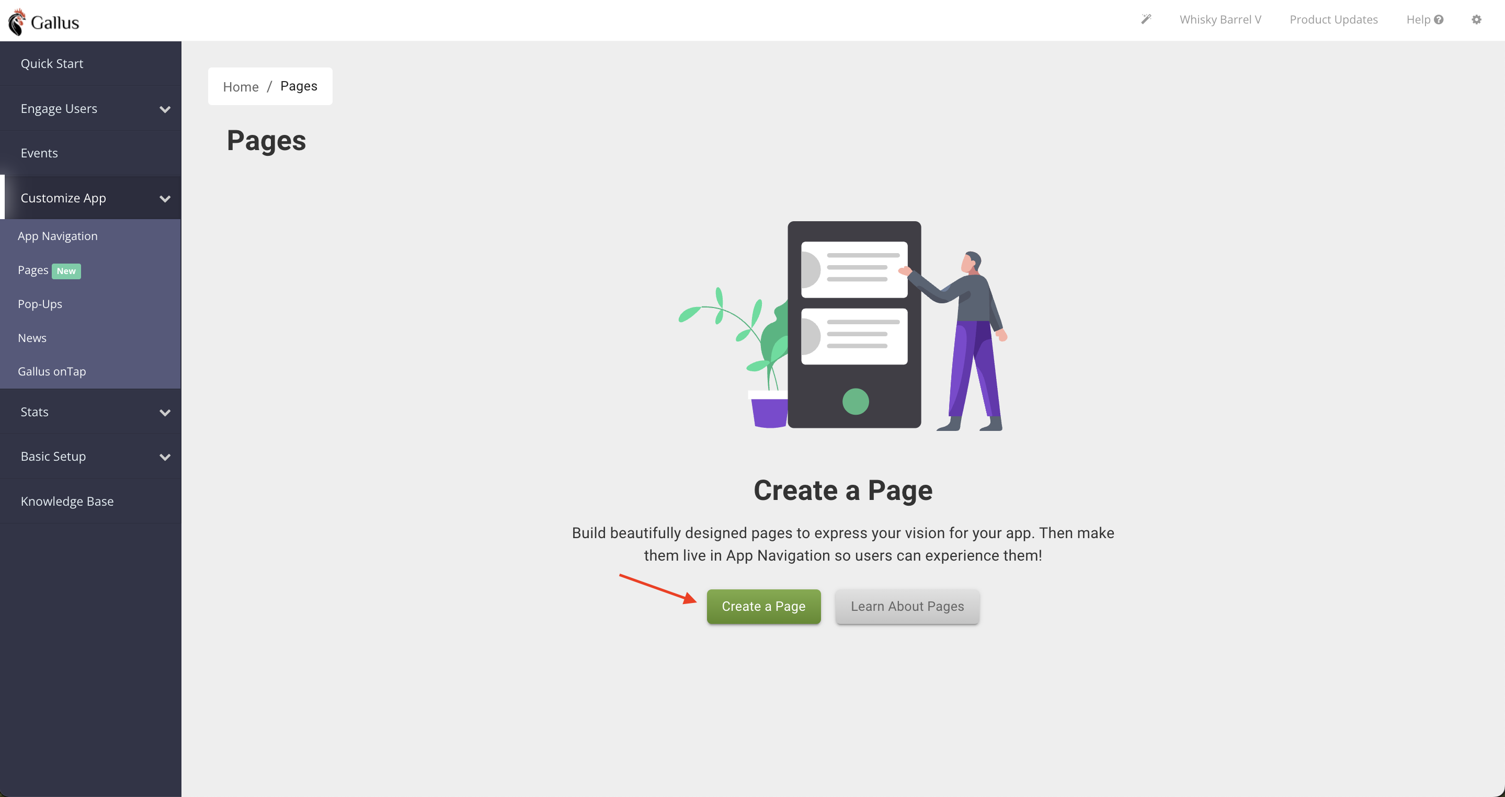This screenshot has width=1505, height=797.
Task: Select Pop-Ups submenu item
Action: pos(90,303)
